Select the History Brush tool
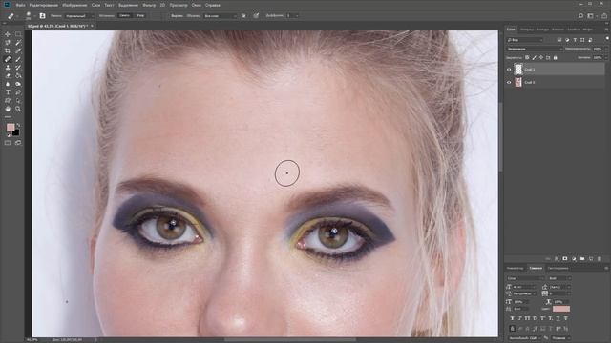This screenshot has height=343, width=611. click(18, 68)
